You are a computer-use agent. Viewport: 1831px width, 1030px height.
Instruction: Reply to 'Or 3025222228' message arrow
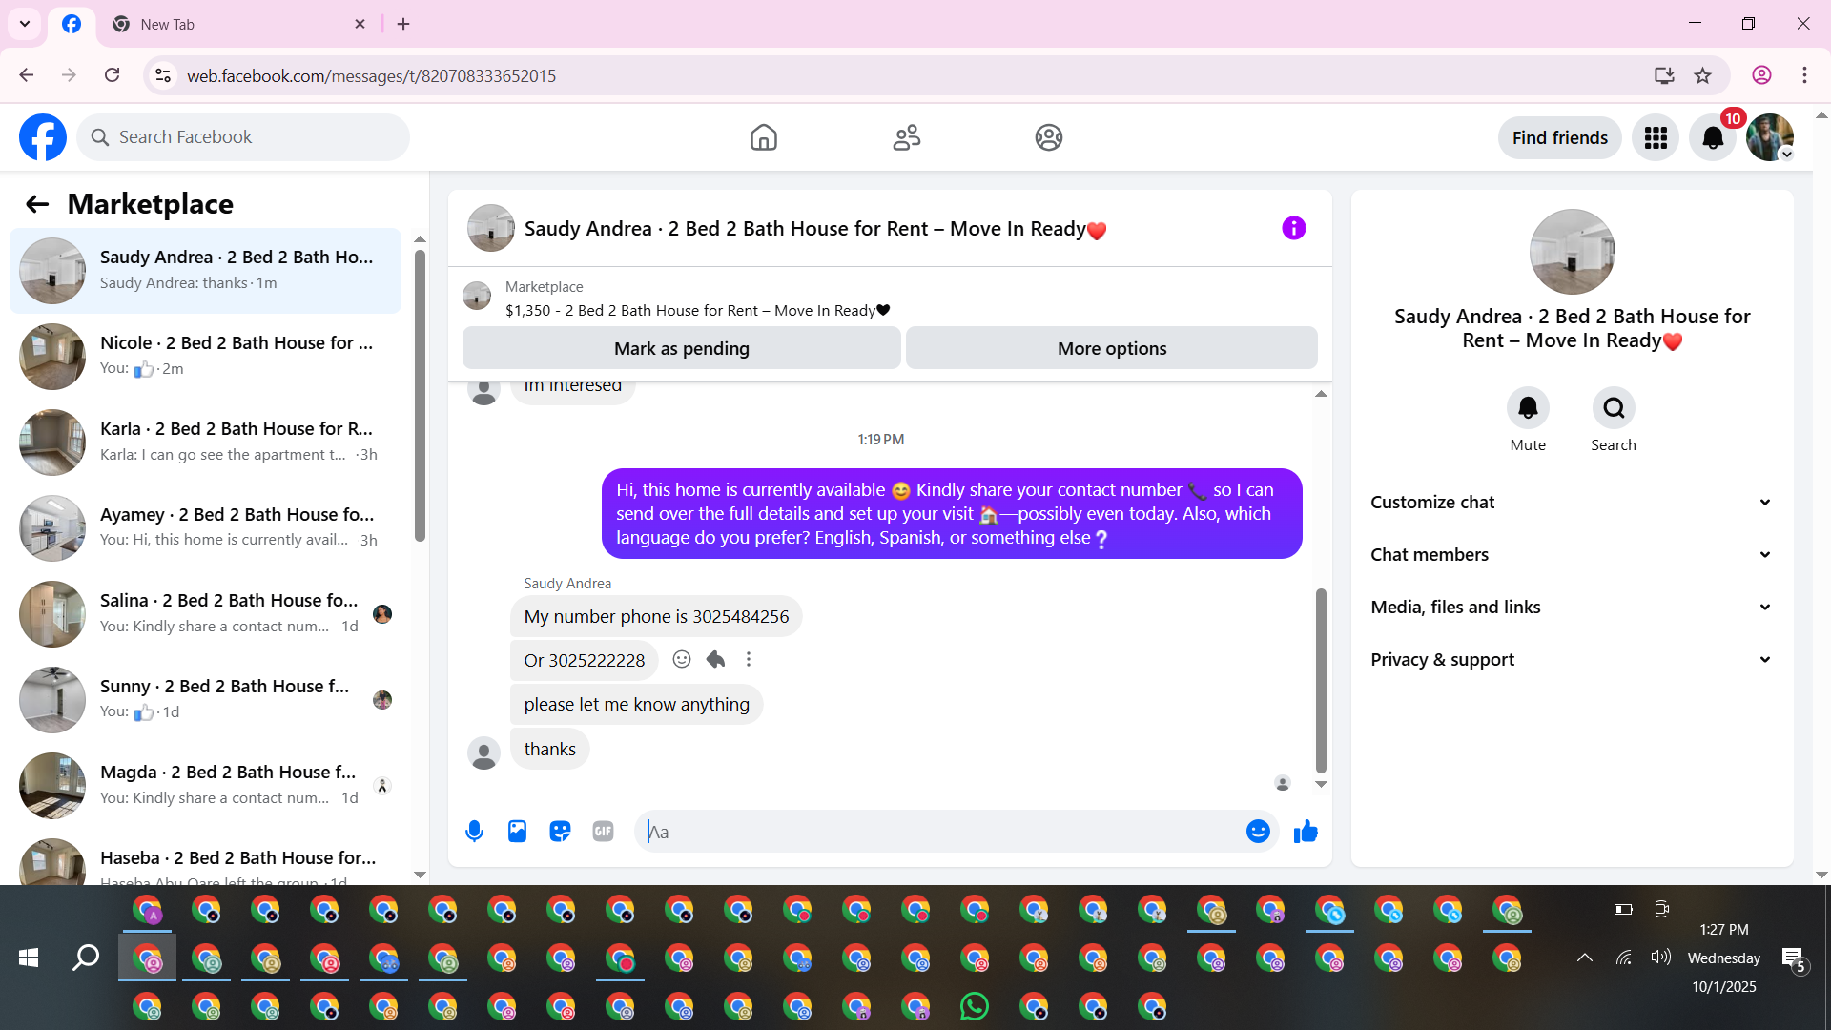tap(715, 660)
